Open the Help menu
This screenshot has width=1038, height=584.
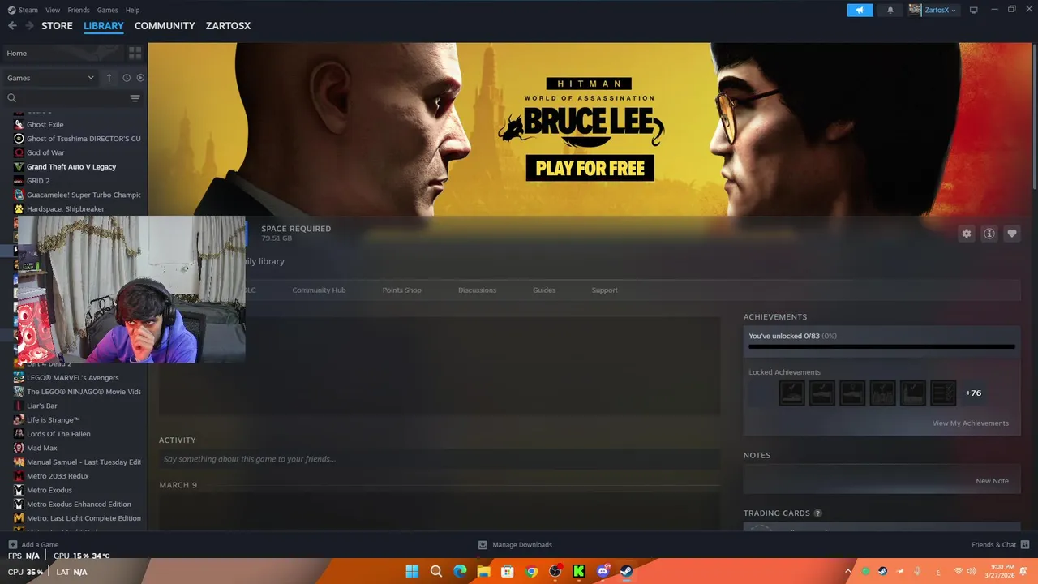pos(133,10)
